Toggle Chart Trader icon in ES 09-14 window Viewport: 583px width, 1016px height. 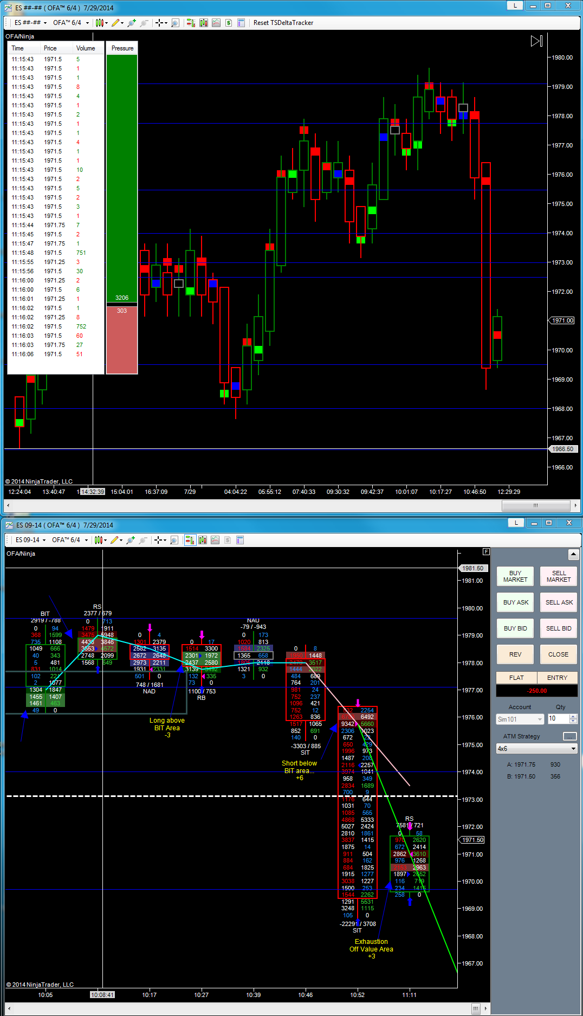[x=190, y=540]
